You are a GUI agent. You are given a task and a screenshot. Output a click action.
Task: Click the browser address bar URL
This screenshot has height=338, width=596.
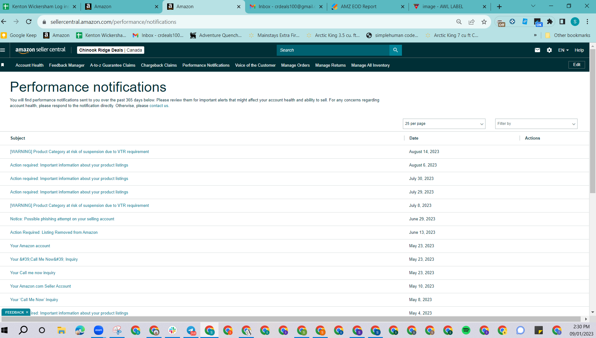[x=113, y=22]
